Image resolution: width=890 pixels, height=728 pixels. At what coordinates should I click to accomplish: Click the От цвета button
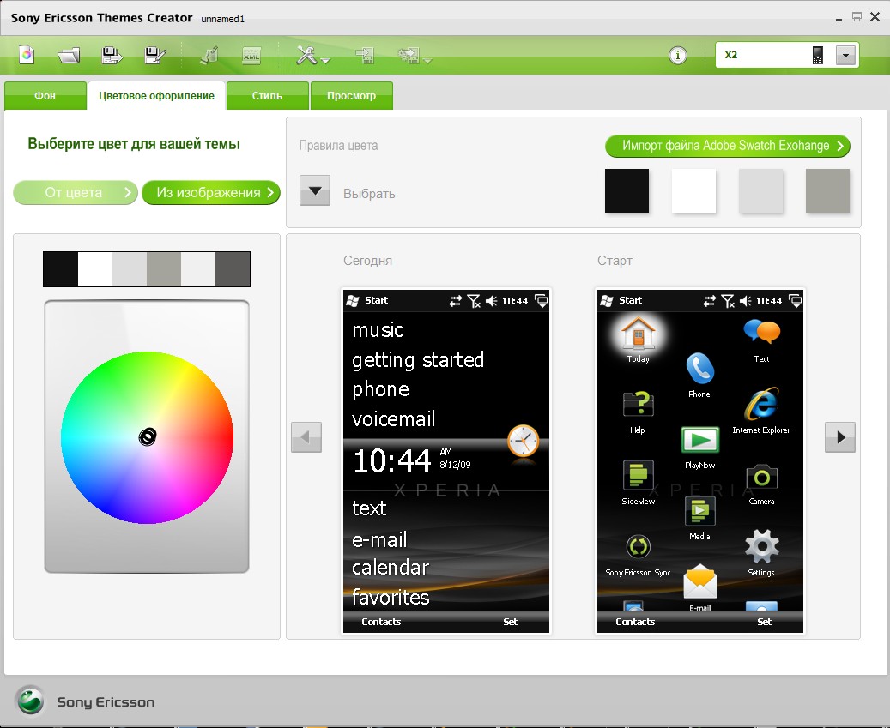click(76, 193)
